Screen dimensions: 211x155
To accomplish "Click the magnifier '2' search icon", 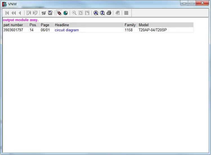I will [102, 13].
